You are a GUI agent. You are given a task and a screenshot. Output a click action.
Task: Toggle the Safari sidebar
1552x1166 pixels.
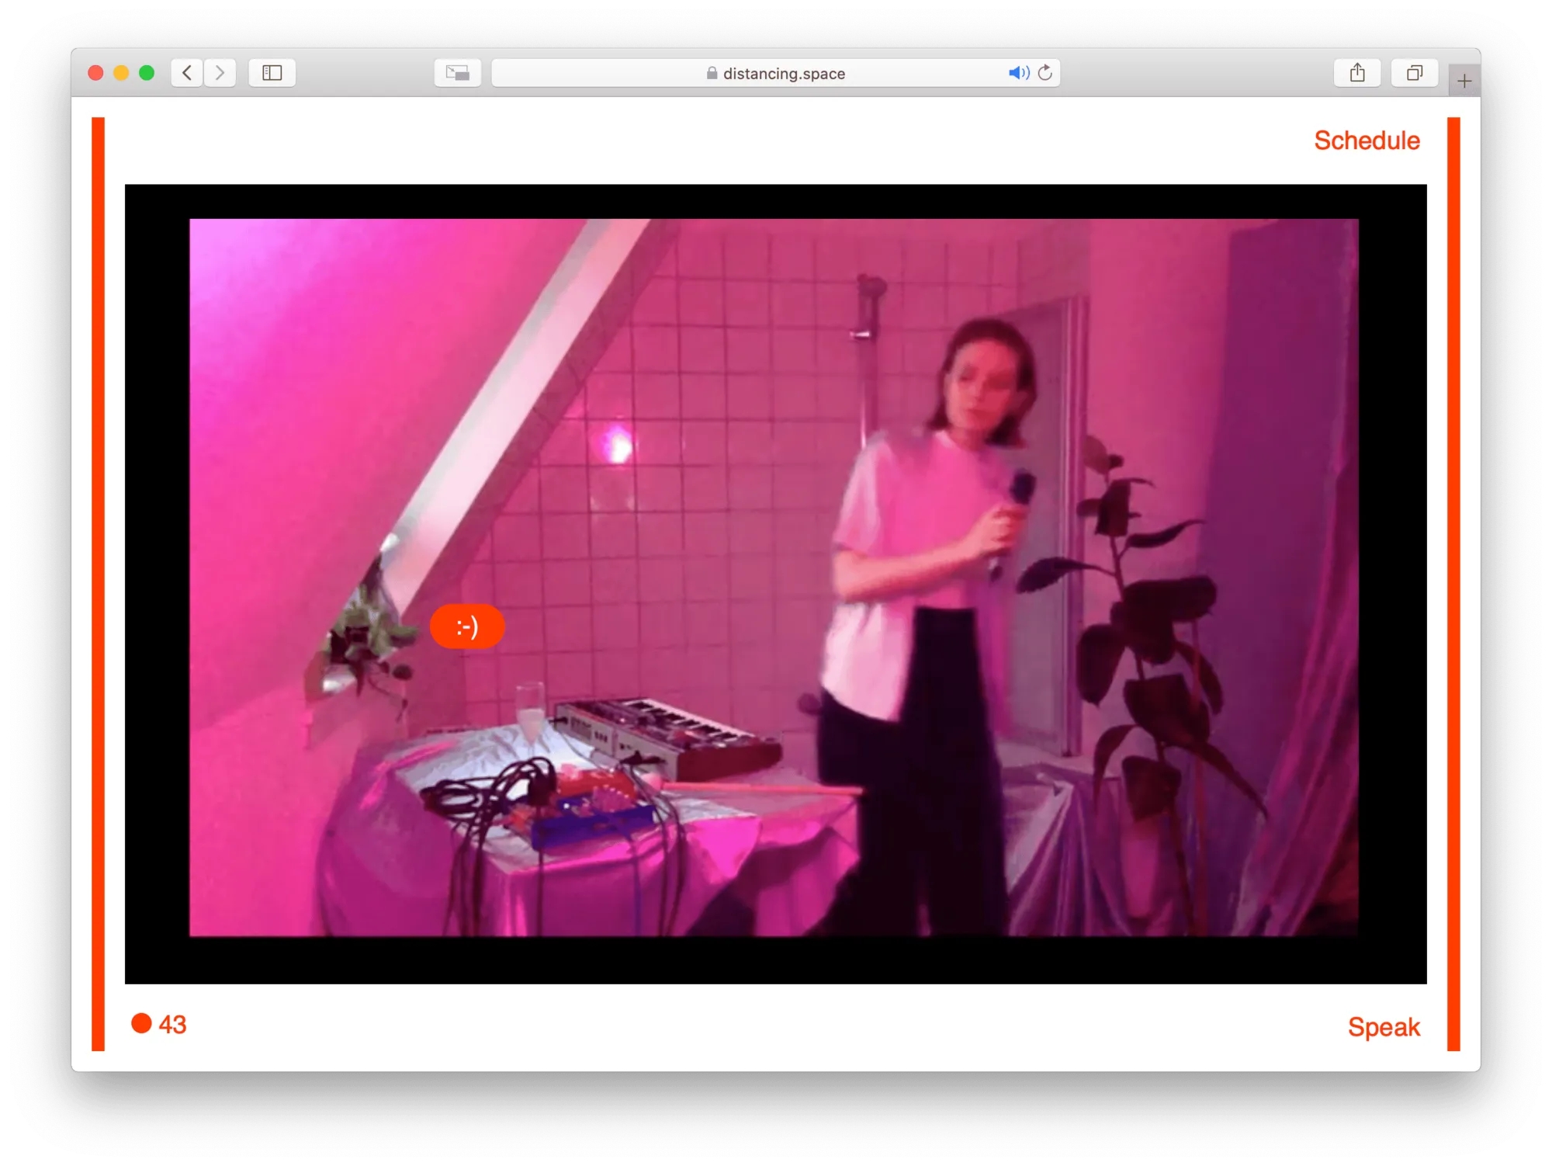coord(272,73)
